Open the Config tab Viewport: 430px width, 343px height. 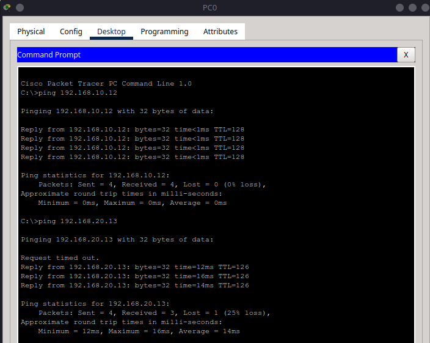[71, 32]
